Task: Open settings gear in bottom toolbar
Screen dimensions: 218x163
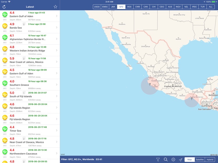Action: [173, 160]
